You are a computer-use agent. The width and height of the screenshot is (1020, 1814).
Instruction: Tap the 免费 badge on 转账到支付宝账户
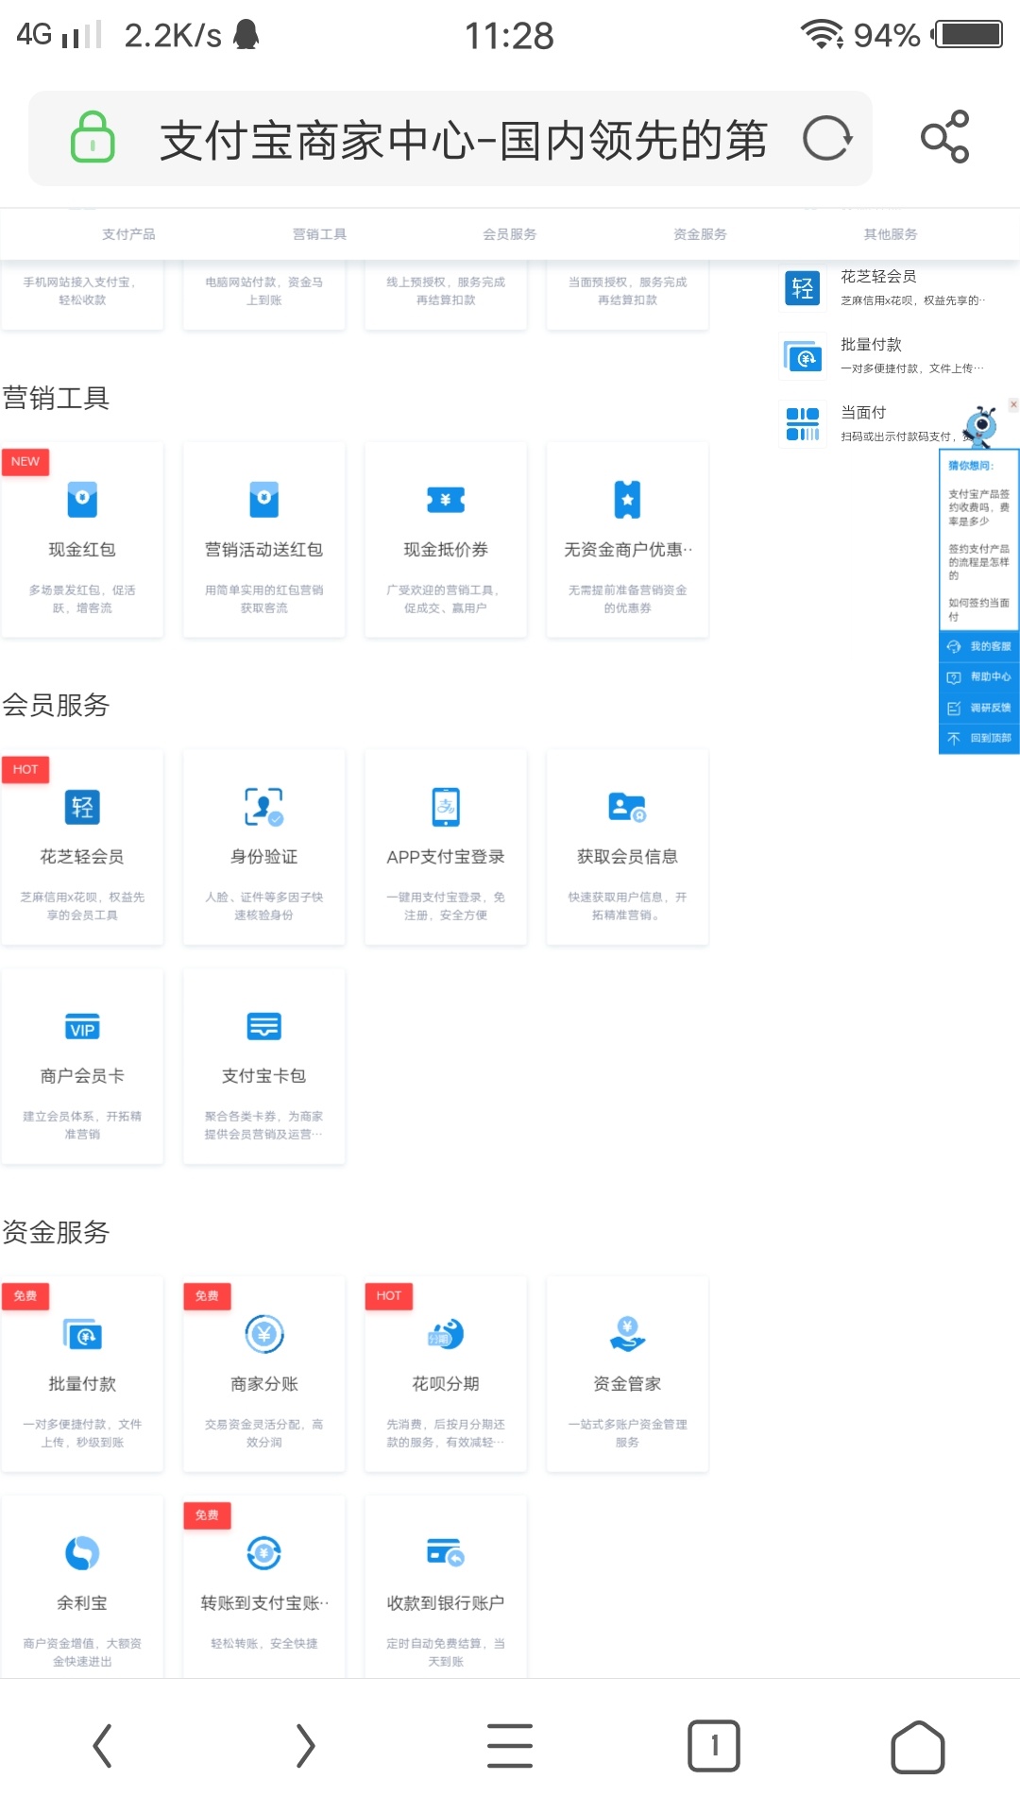(x=207, y=1515)
